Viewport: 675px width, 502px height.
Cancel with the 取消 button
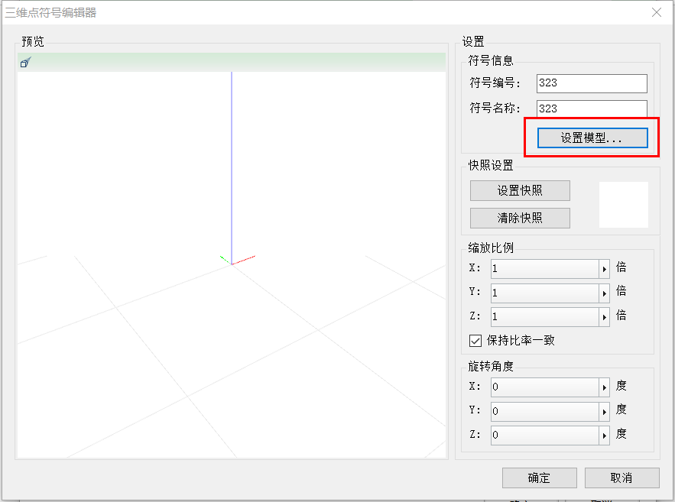[622, 478]
